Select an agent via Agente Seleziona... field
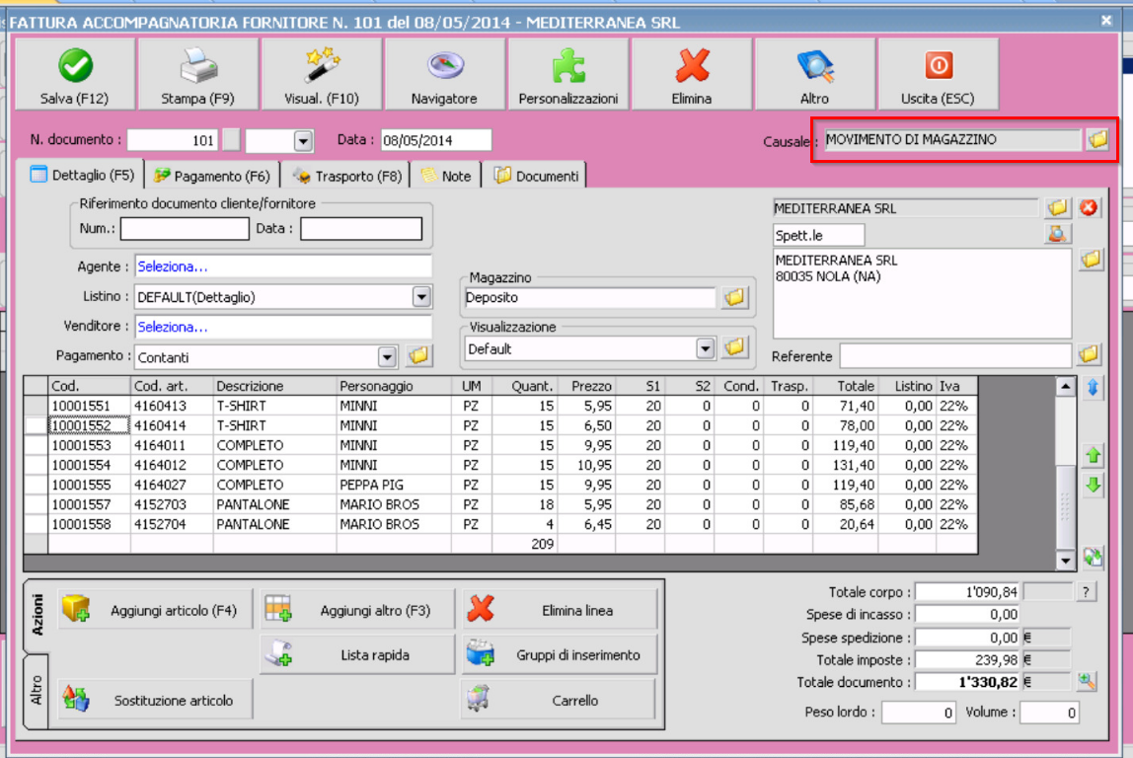This screenshot has height=758, width=1133. click(x=283, y=266)
